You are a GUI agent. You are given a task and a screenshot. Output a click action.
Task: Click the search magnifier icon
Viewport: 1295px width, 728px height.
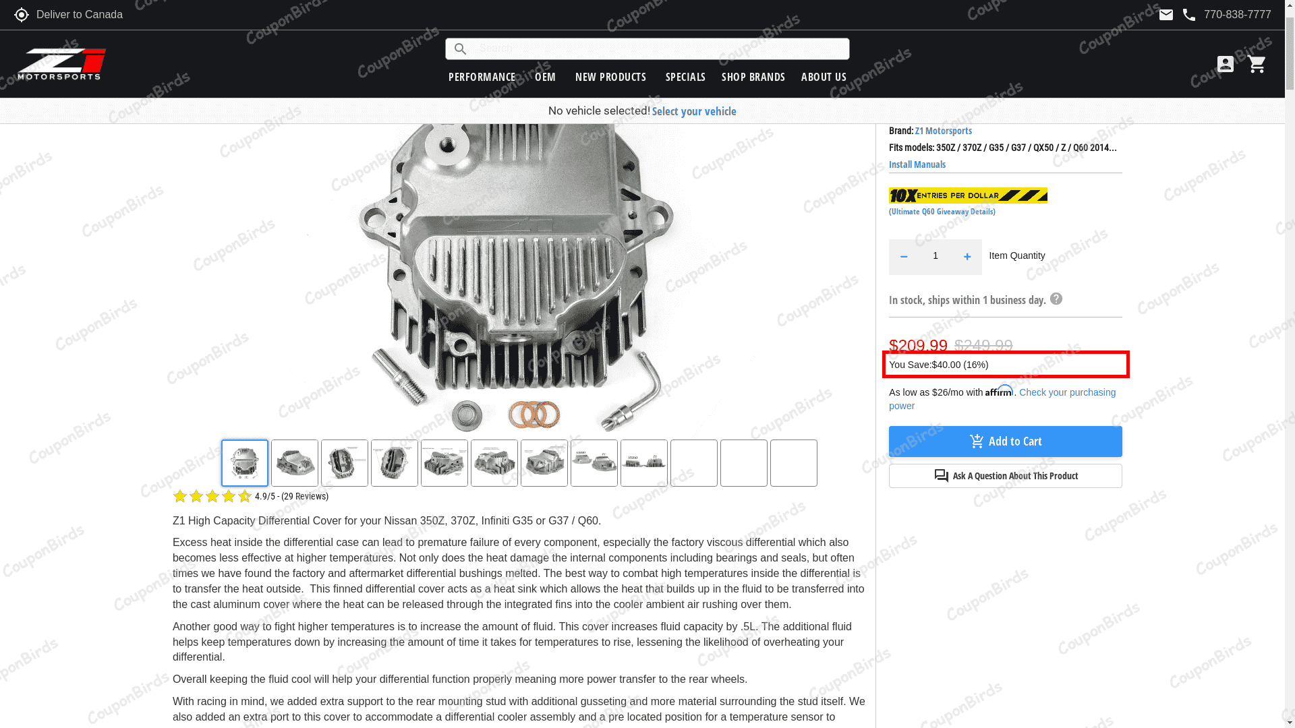pos(460,49)
